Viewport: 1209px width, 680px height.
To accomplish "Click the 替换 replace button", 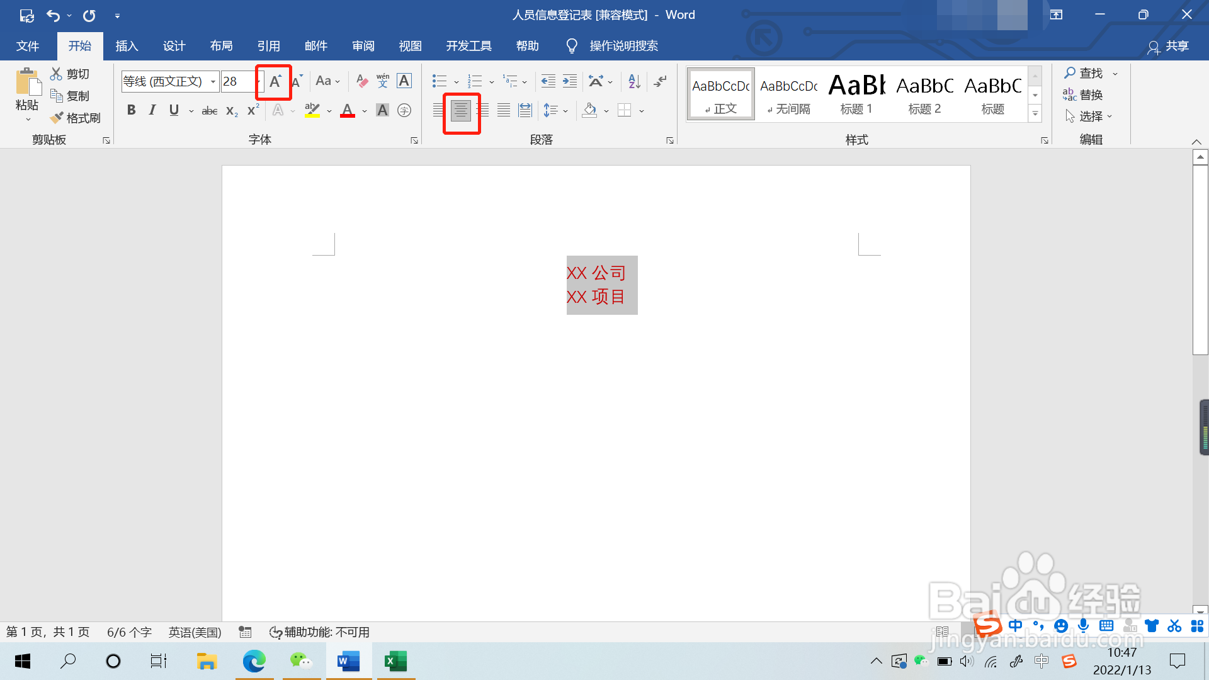I will pyautogui.click(x=1083, y=95).
